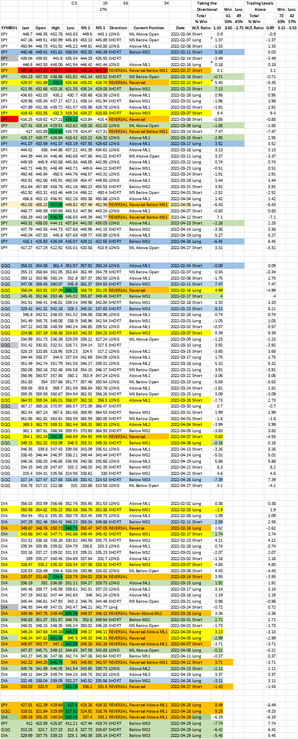Click the 'Trading Levels' heading cell

(x=260, y=3)
